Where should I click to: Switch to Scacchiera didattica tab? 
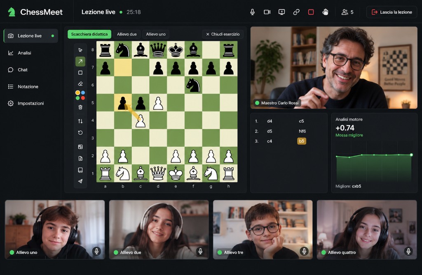(89, 34)
